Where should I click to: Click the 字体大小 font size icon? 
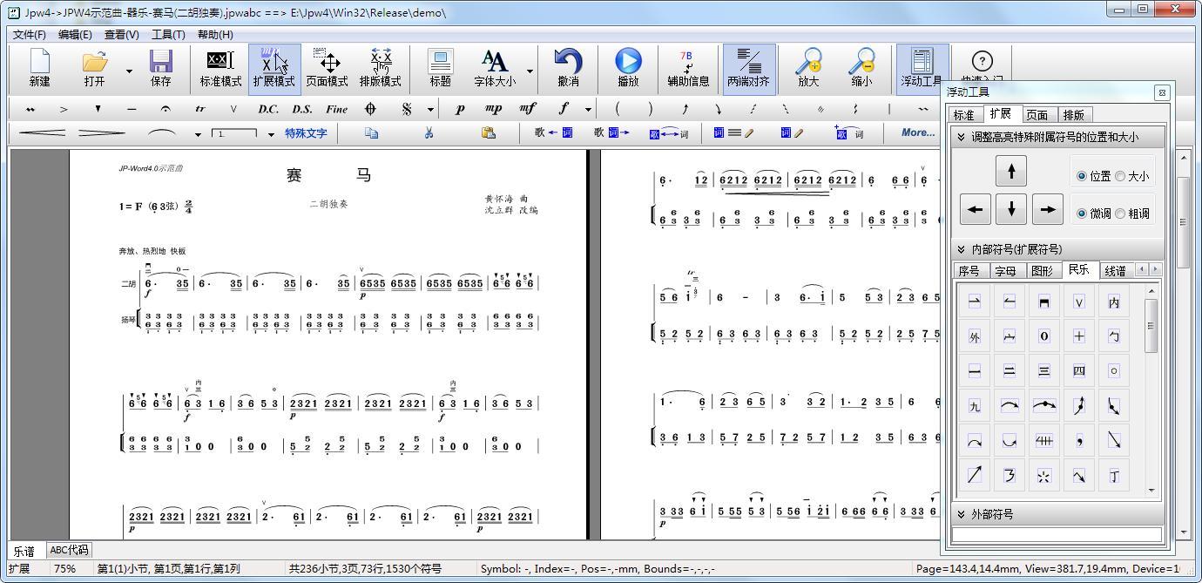pyautogui.click(x=494, y=68)
